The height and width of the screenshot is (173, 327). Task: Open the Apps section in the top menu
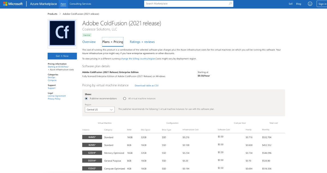(x=63, y=4)
